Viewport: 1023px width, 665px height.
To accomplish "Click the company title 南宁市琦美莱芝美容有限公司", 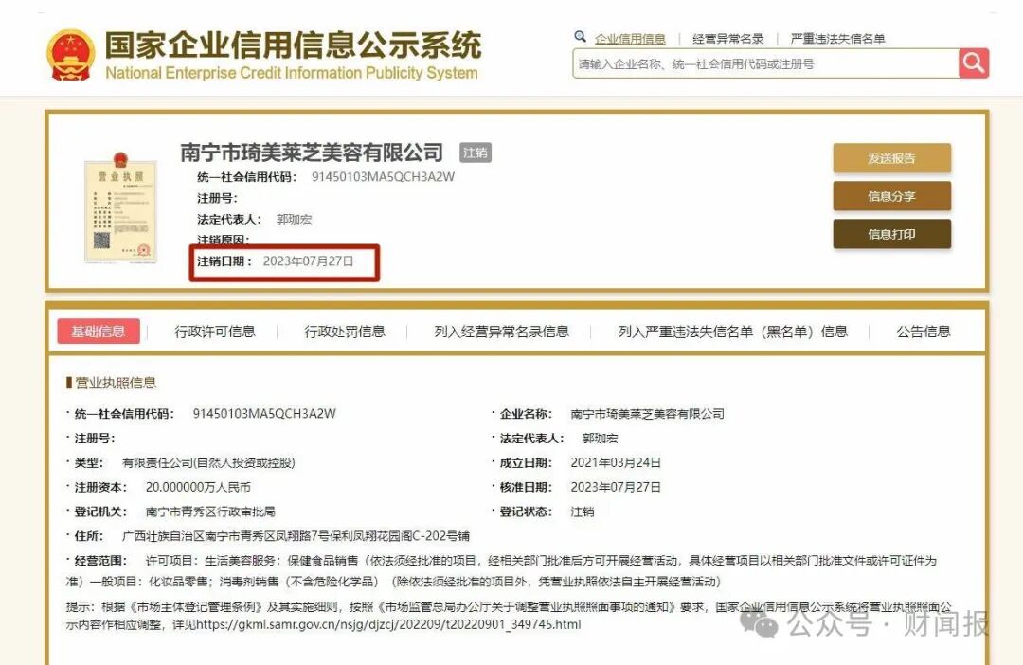I will 312,153.
